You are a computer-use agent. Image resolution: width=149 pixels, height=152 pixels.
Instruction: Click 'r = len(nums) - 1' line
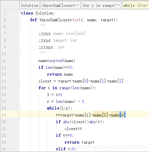(65, 101)
